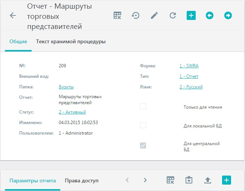Viewport: 245px width, 191px height.
Task: Switch to the 'Общие' tab
Action: tap(18, 41)
